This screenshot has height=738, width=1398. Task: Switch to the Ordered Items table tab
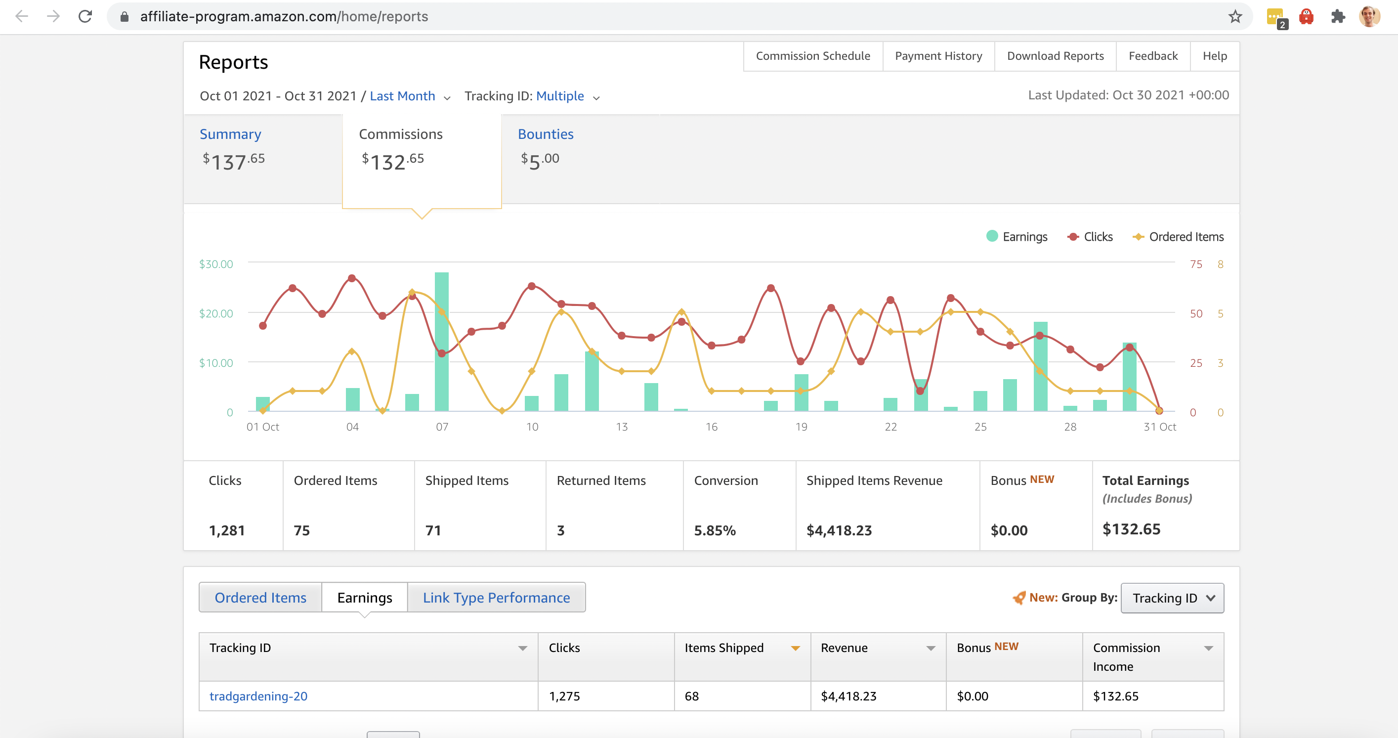pyautogui.click(x=260, y=597)
